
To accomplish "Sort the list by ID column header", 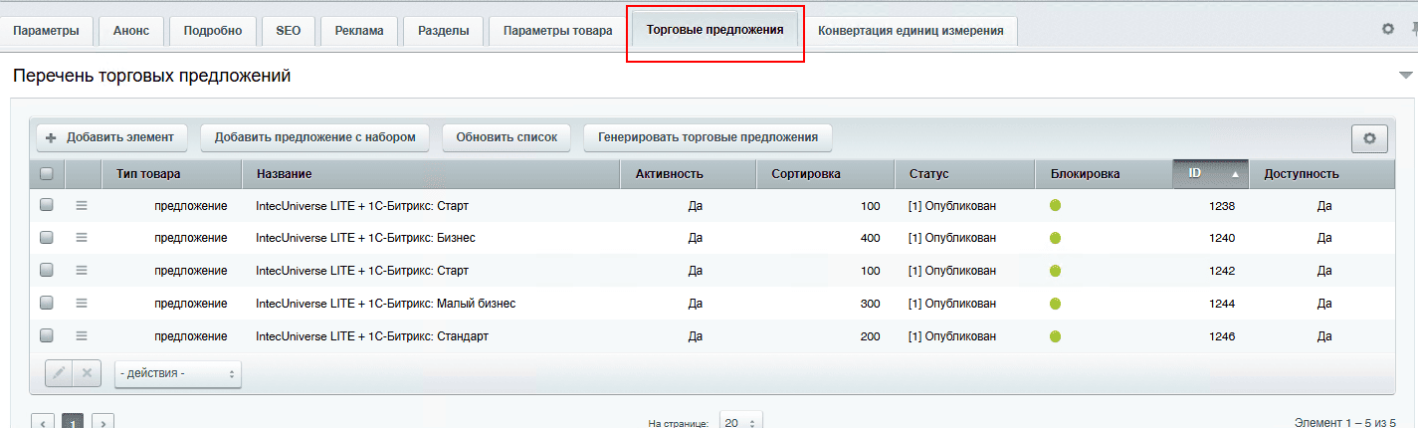I will (x=1210, y=173).
